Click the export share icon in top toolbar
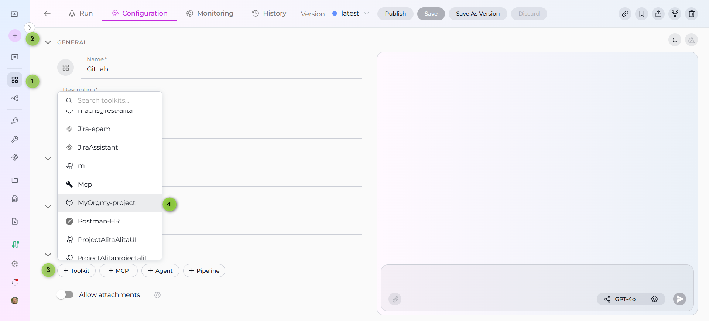This screenshot has width=709, height=321. [x=658, y=14]
